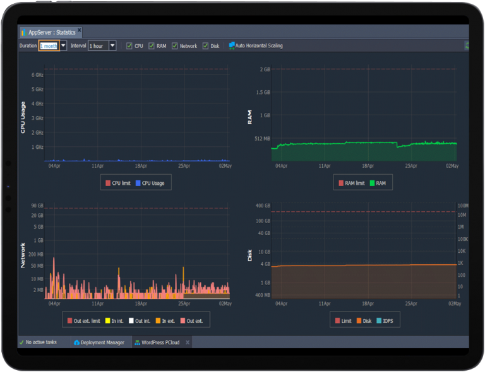The width and height of the screenshot is (485, 372).
Task: Click the Interval field showing 1 hour
Action: (x=98, y=46)
